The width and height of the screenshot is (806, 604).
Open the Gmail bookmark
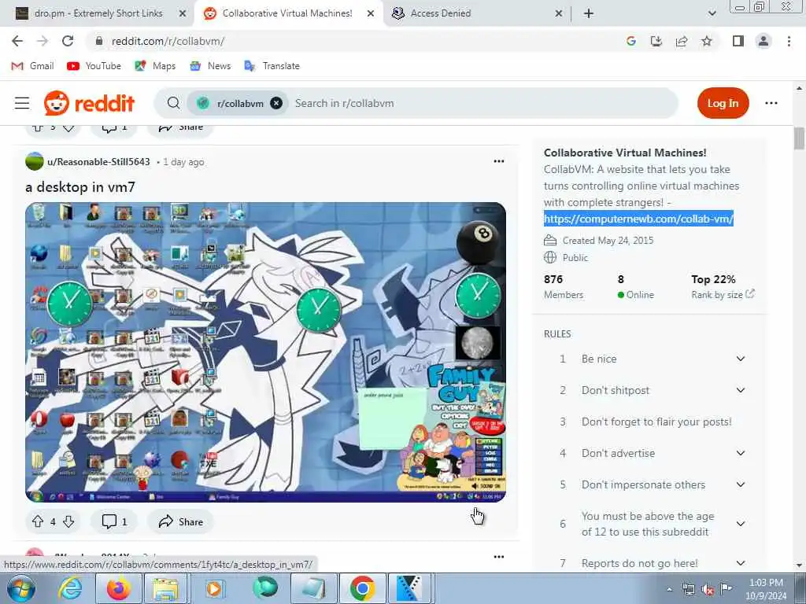tap(33, 66)
